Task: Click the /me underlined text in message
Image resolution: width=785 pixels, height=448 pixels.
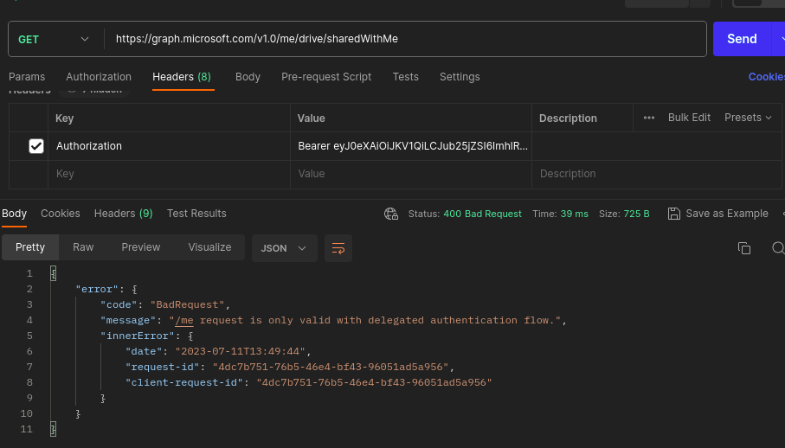Action: pyautogui.click(x=184, y=321)
